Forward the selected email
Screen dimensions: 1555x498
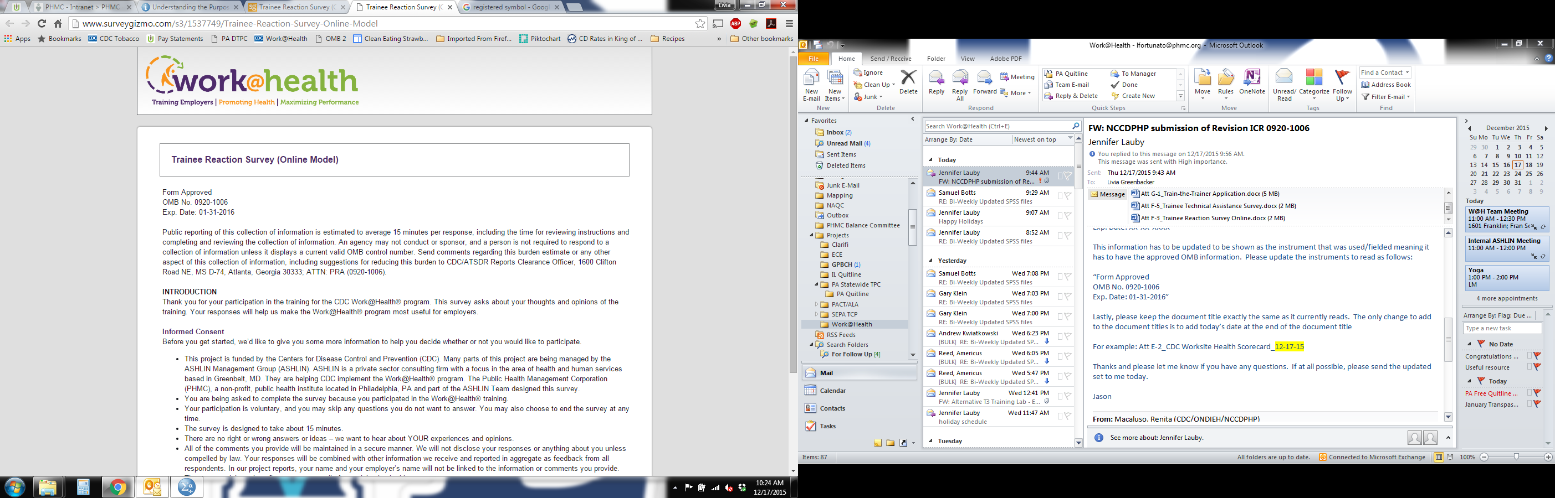pos(985,82)
